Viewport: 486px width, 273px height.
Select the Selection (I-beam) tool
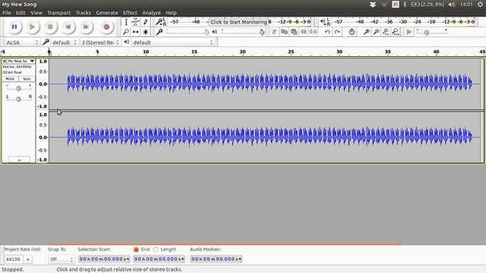tap(126, 22)
